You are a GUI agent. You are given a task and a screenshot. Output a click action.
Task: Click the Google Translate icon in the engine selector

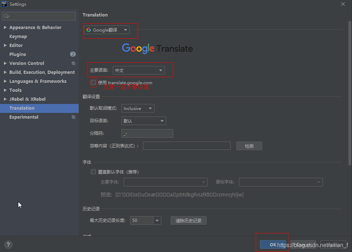(x=88, y=30)
